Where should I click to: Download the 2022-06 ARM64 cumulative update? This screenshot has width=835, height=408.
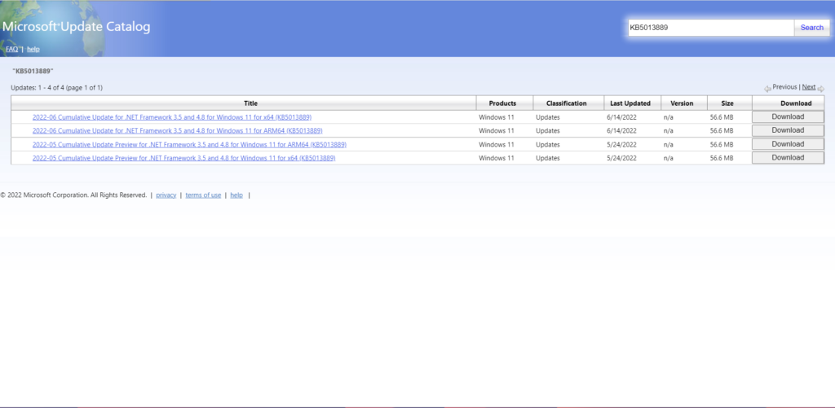click(x=788, y=130)
